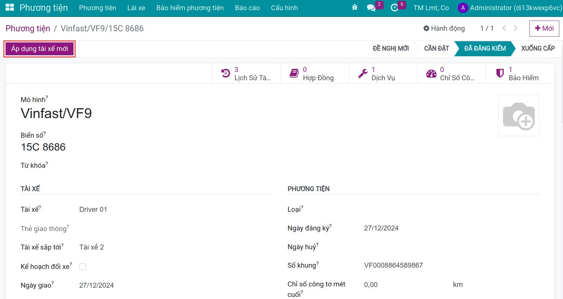Select the ĐÃ ĐĂNG KIỂM status
Screen dimensions: 563x299
(x=485, y=49)
